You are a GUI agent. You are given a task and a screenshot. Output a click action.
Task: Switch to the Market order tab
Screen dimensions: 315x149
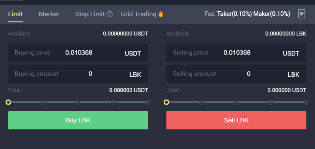pyautogui.click(x=49, y=14)
